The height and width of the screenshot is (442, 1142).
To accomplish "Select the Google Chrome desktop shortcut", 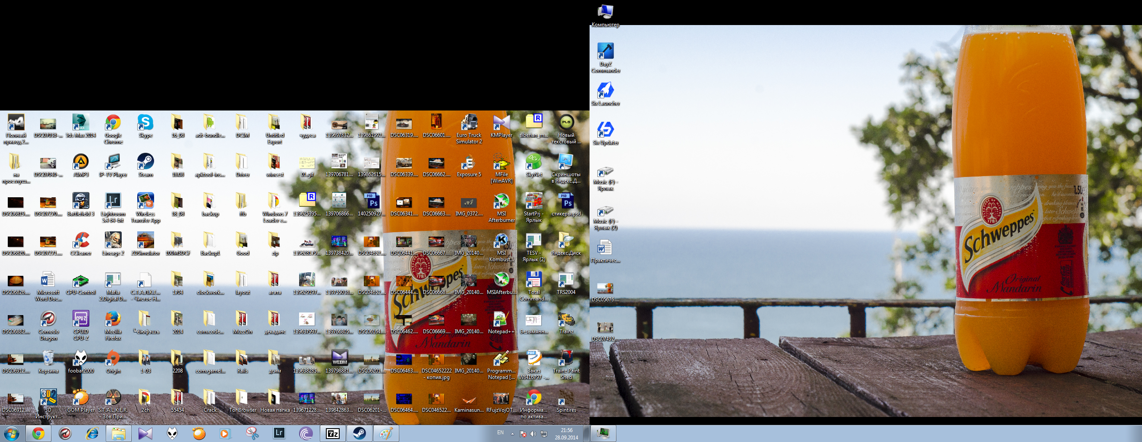I will tap(113, 129).
